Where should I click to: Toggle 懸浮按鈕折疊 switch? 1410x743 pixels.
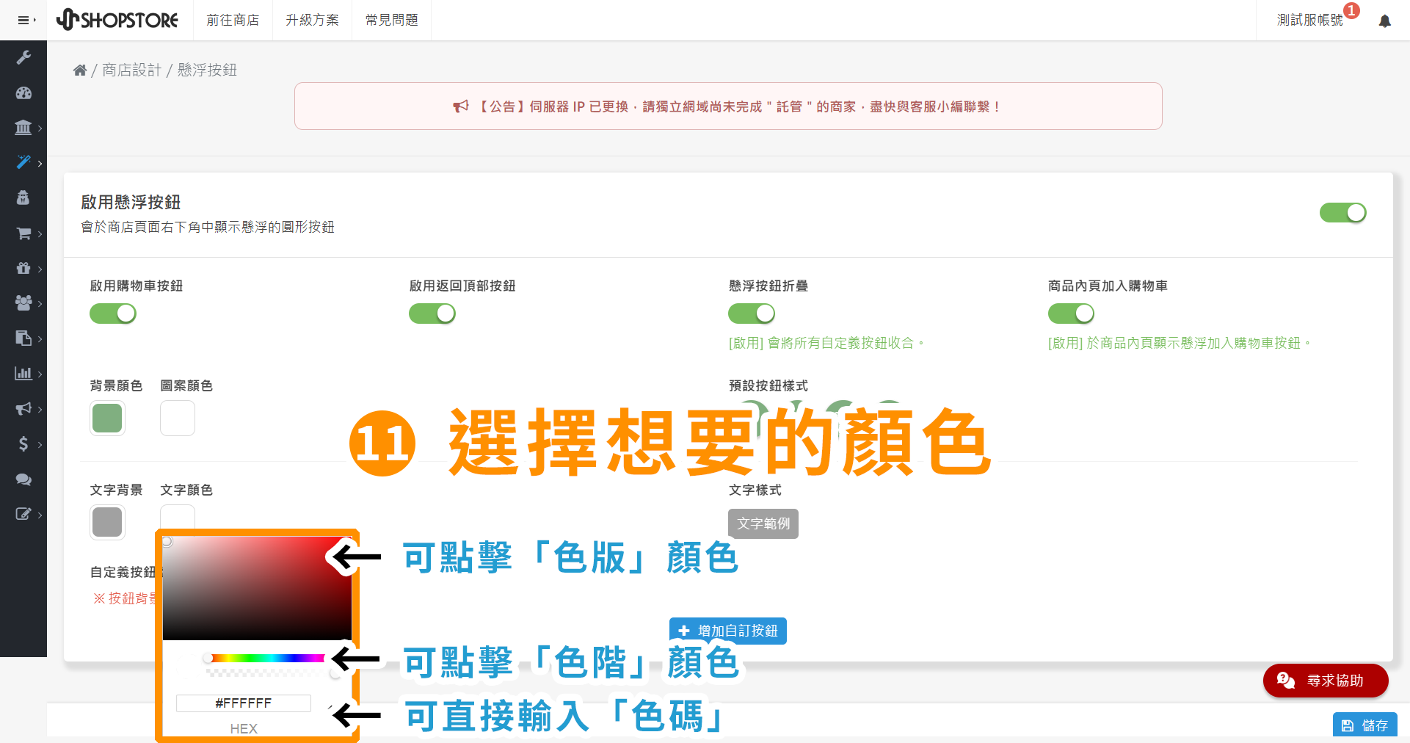(752, 313)
